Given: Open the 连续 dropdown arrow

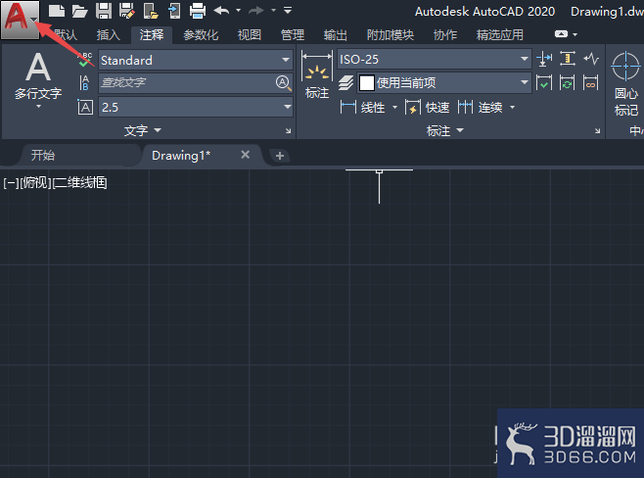Looking at the screenshot, I should pos(512,108).
